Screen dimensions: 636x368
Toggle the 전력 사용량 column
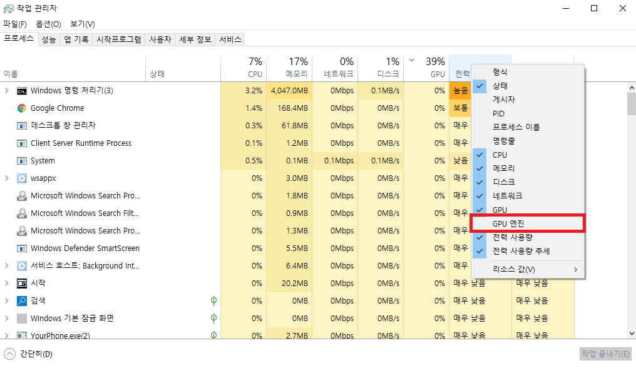tap(528, 237)
